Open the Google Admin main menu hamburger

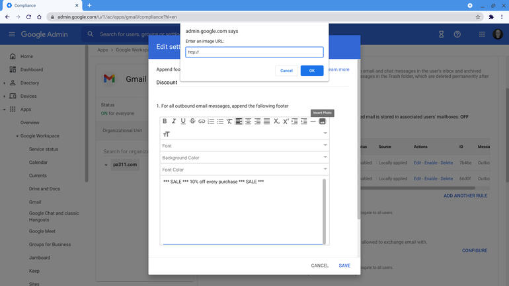[x=12, y=34]
